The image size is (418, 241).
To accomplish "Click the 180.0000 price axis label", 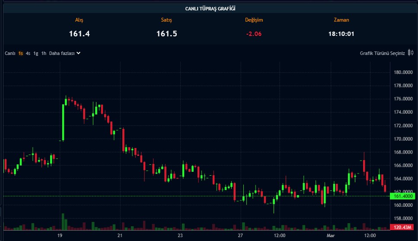I will pos(403,72).
